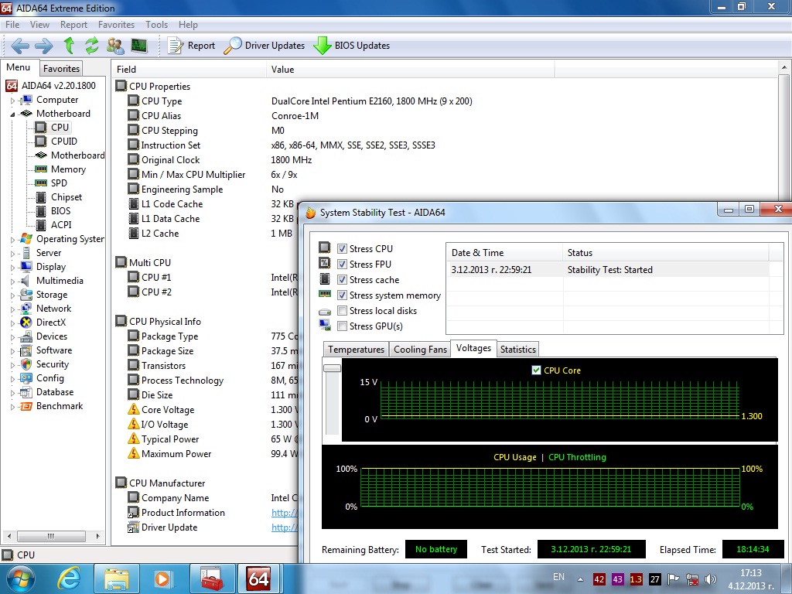Screen dimensions: 792x594
Task: Switch to the Favorites sidebar tab
Action: 61,69
